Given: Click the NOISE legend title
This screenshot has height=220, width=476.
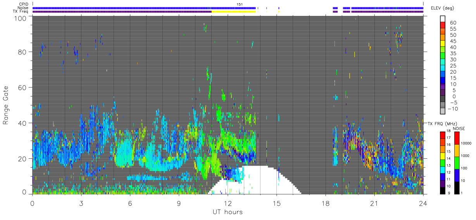Looking at the screenshot, I should tap(459, 128).
